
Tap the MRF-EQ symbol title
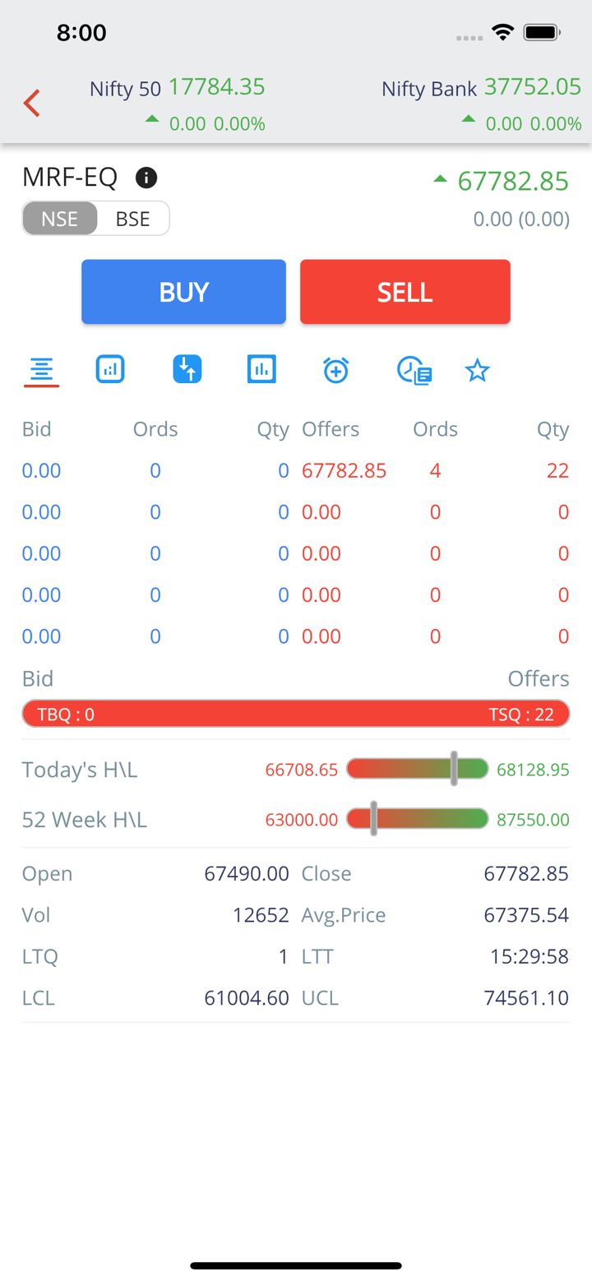tap(70, 177)
